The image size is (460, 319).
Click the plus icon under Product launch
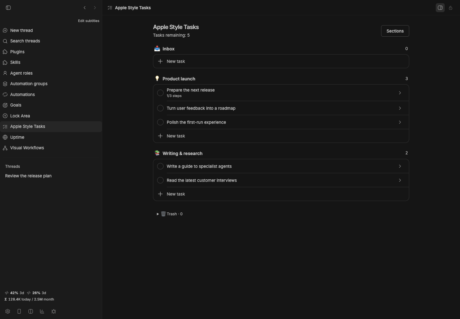tap(160, 136)
